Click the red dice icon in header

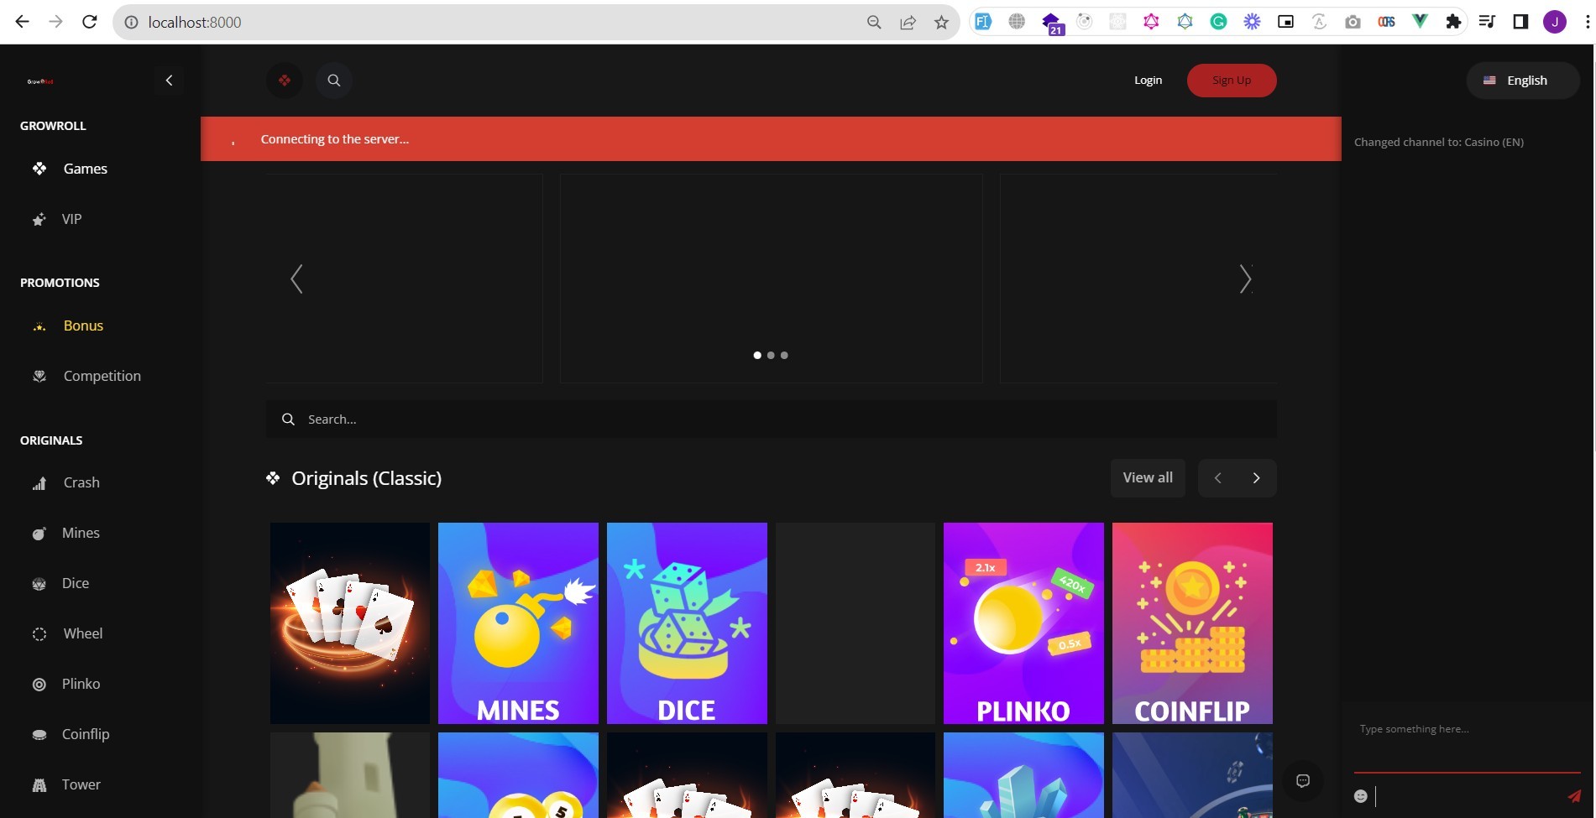pyautogui.click(x=285, y=81)
